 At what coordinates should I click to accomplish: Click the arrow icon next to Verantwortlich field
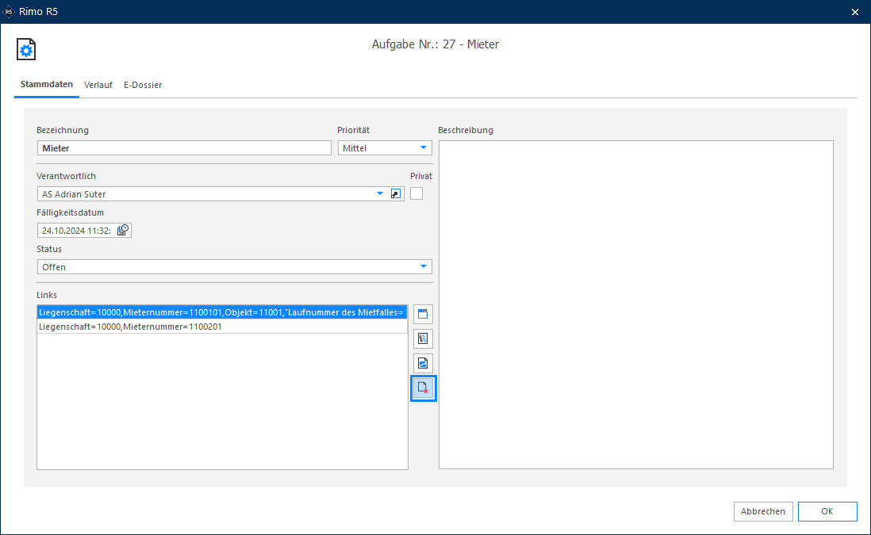click(396, 193)
